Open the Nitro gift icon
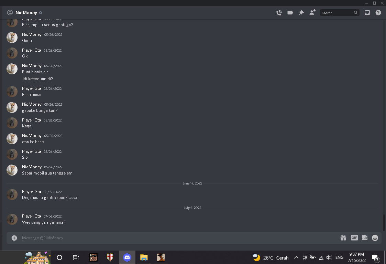Viewport: 386px width, 264px height. (343, 237)
